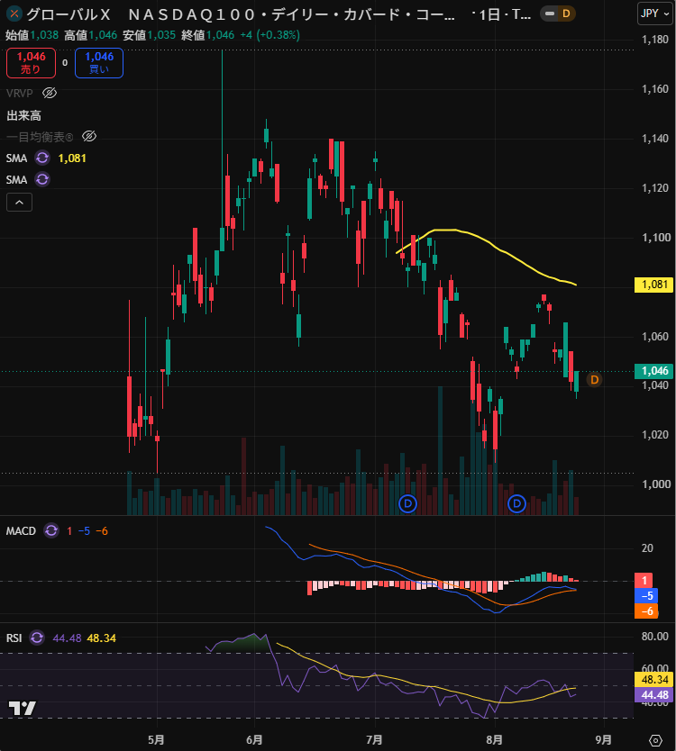Viewport: 676px width, 751px height.
Task: Open the JPY currency dropdown
Action: point(655,14)
